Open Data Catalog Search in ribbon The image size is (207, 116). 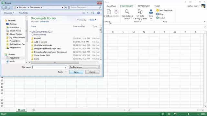tap(127, 15)
